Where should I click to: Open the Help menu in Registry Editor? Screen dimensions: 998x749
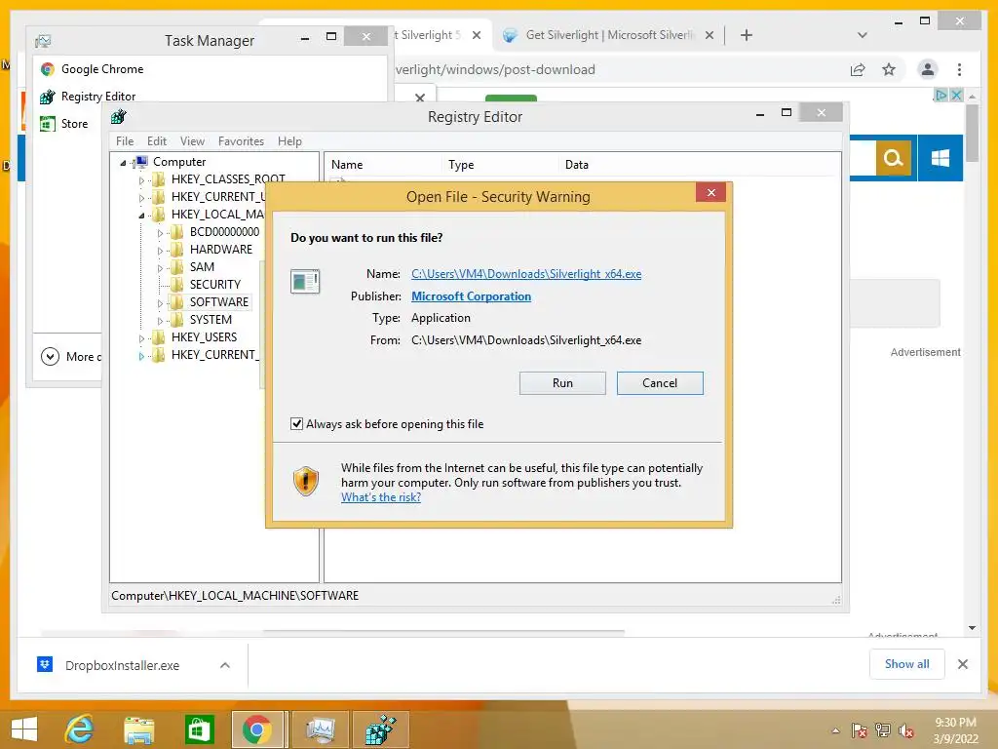pos(289,141)
